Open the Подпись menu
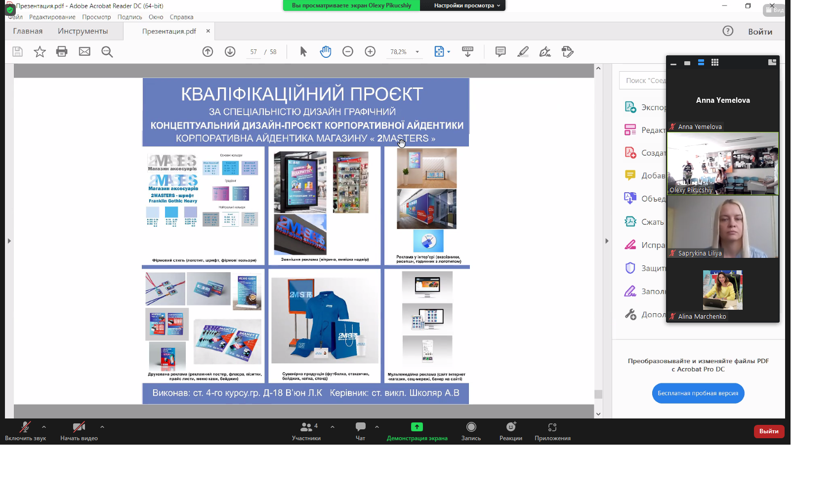Viewport: 835px width, 498px height. click(x=129, y=17)
